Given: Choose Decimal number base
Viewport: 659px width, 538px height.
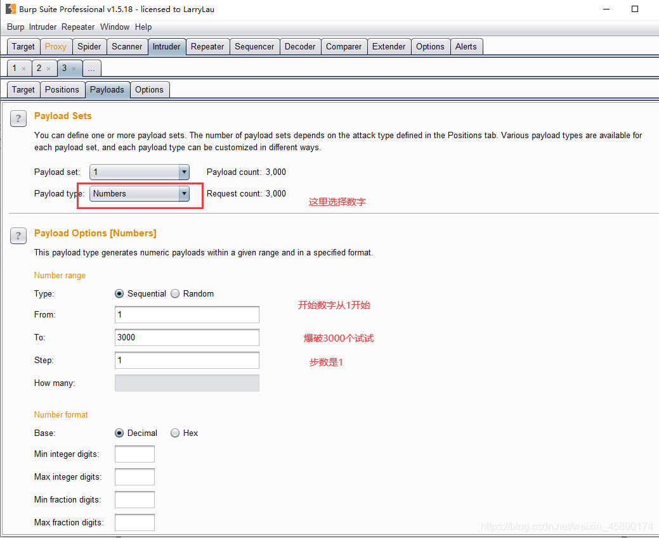Looking at the screenshot, I should coord(119,433).
